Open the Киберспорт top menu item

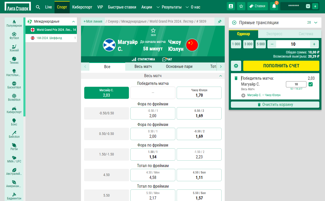coord(82,7)
